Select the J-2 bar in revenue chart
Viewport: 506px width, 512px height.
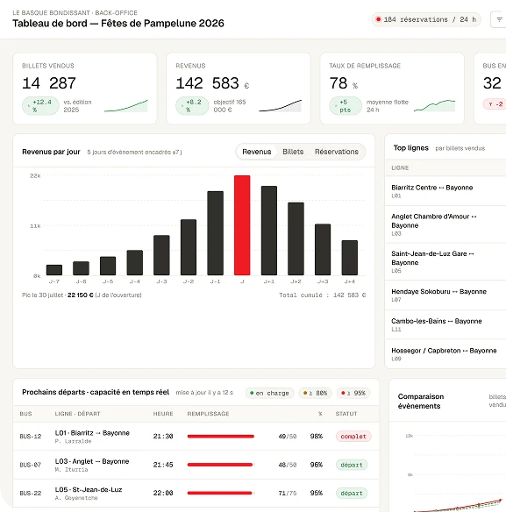tap(189, 247)
